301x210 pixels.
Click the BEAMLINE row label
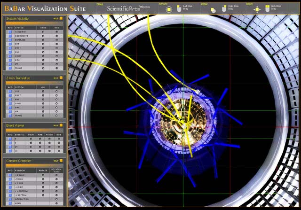click(20, 40)
